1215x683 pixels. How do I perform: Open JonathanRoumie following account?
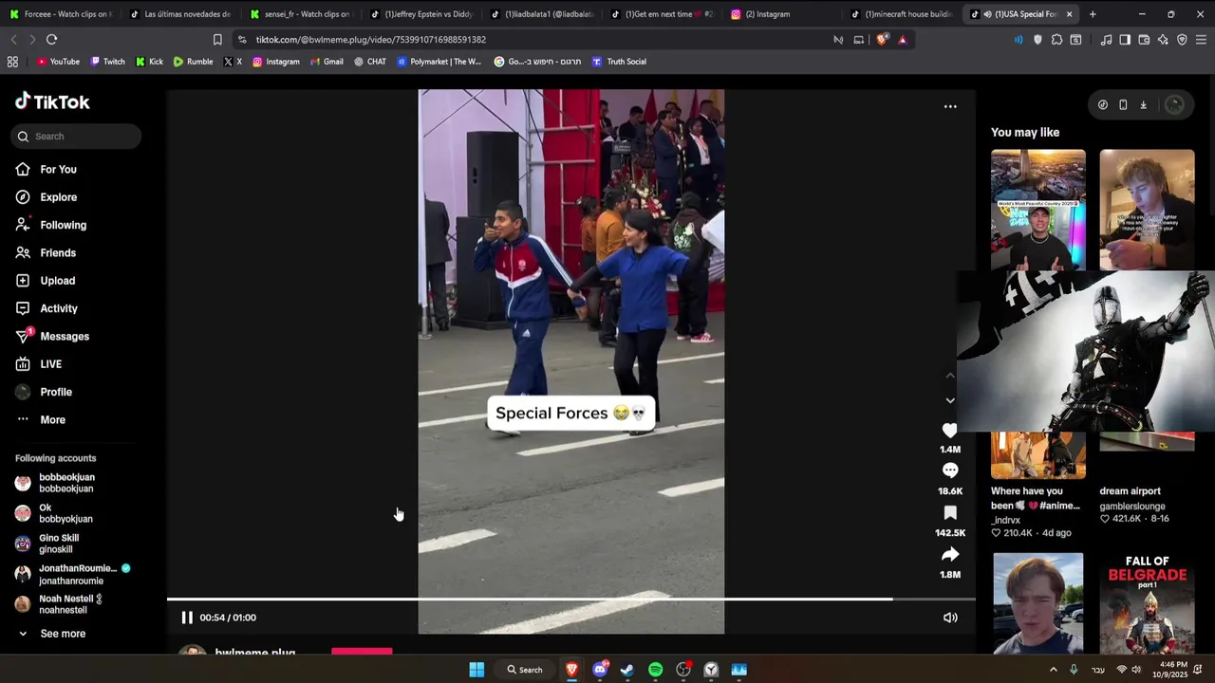[74, 574]
